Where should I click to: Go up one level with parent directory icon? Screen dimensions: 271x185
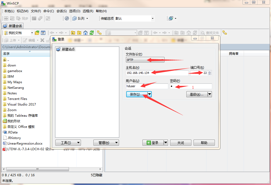click(x=73, y=33)
